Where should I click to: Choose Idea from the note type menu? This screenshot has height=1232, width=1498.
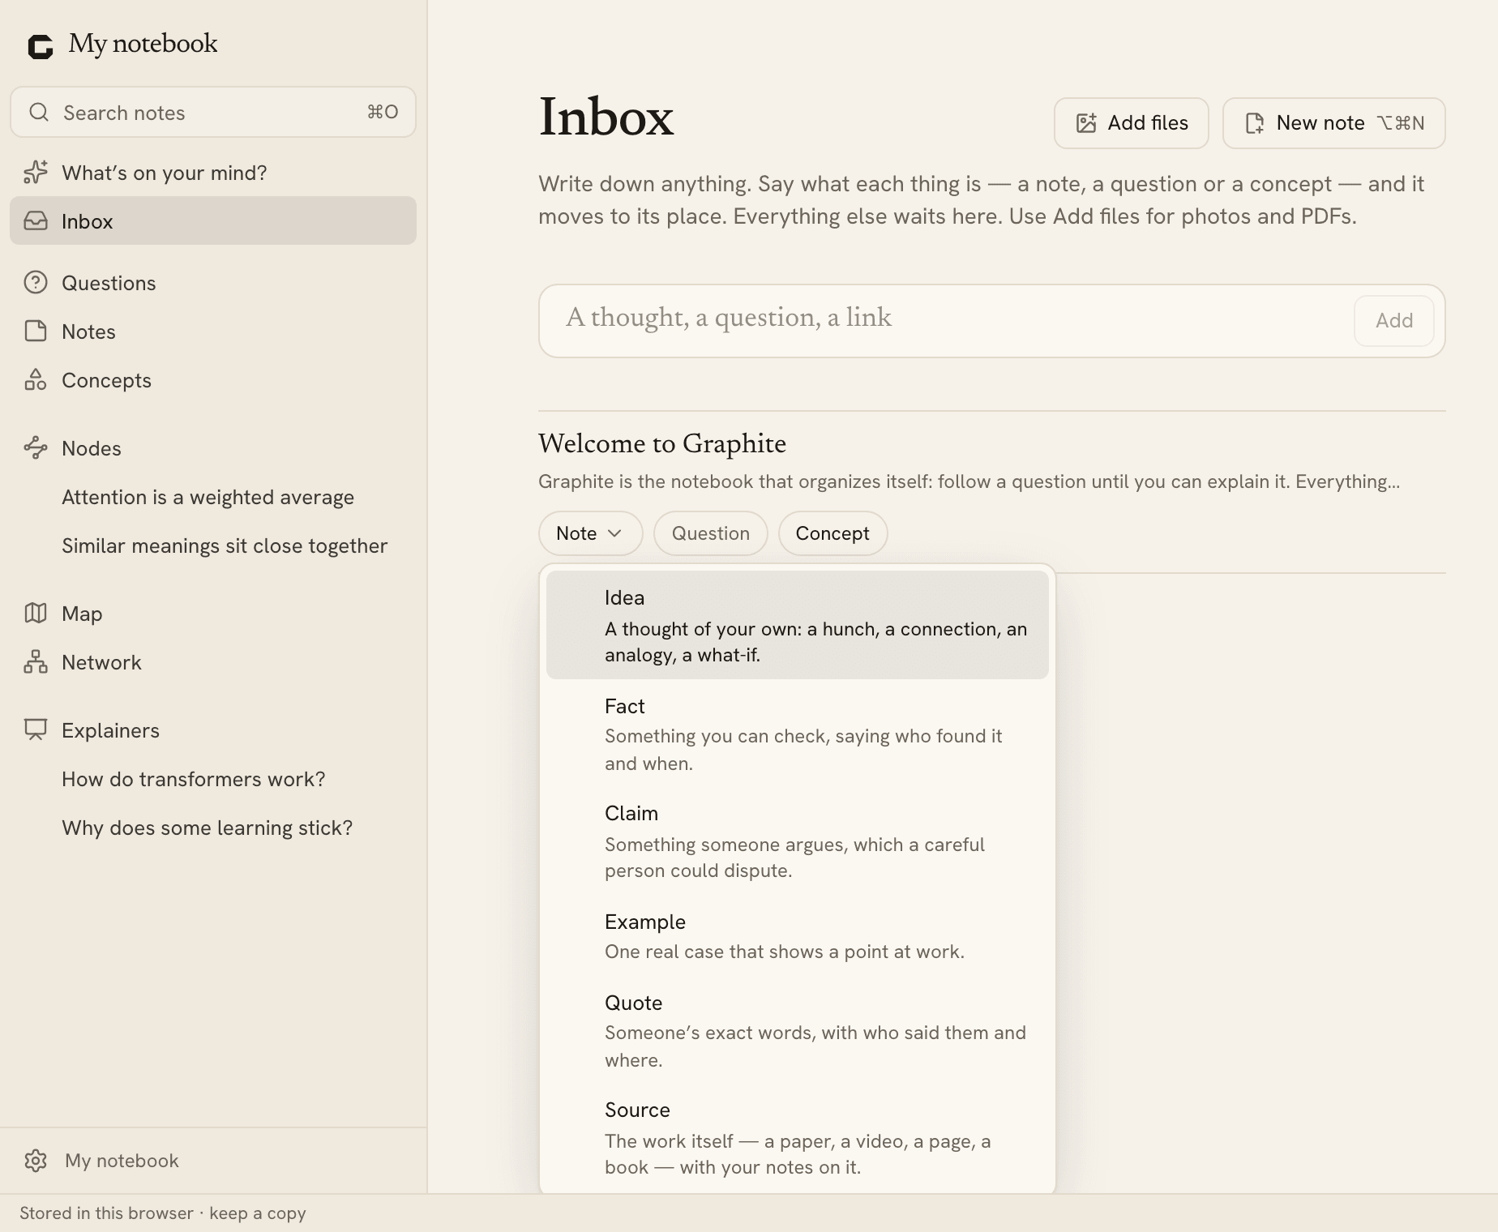click(x=798, y=625)
